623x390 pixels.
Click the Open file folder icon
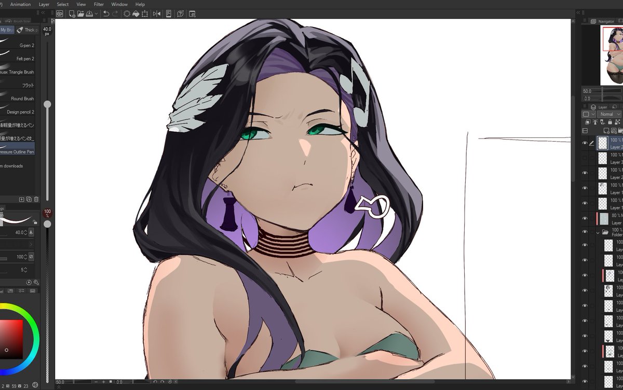[x=81, y=14]
